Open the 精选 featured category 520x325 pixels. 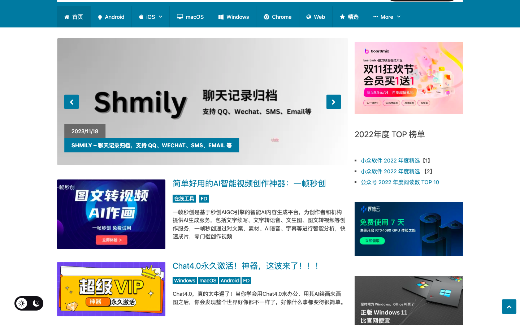tap(349, 17)
